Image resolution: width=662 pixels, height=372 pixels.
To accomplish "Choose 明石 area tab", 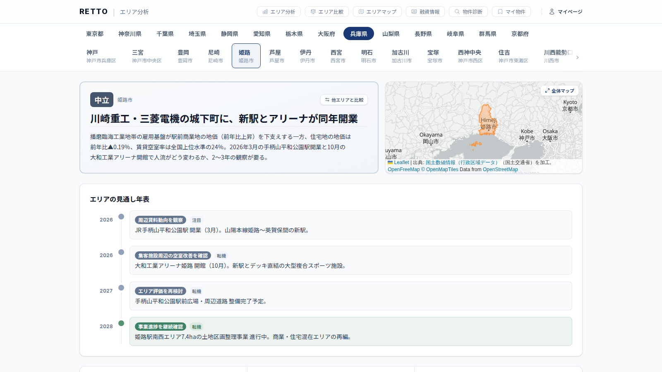I will pos(369,56).
